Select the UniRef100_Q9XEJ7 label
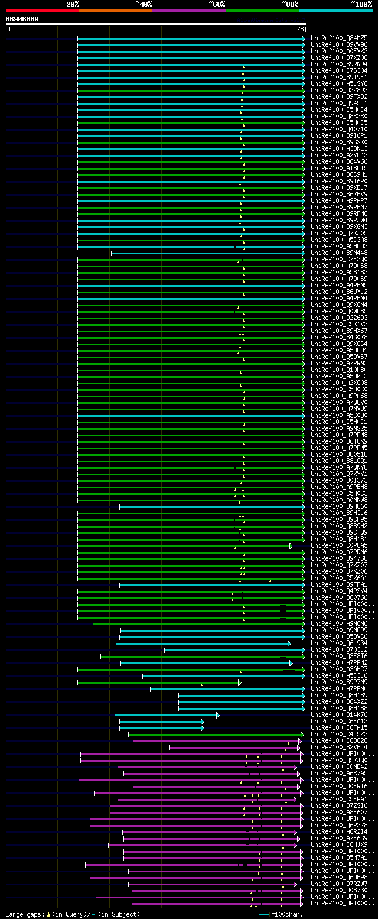The width and height of the screenshot is (378, 919). point(339,187)
